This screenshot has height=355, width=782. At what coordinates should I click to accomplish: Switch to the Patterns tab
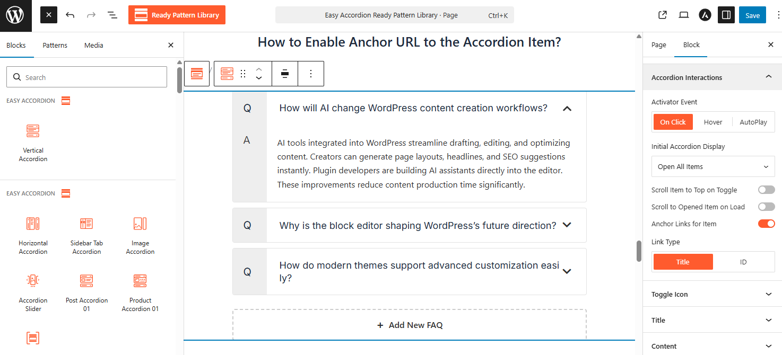(55, 46)
